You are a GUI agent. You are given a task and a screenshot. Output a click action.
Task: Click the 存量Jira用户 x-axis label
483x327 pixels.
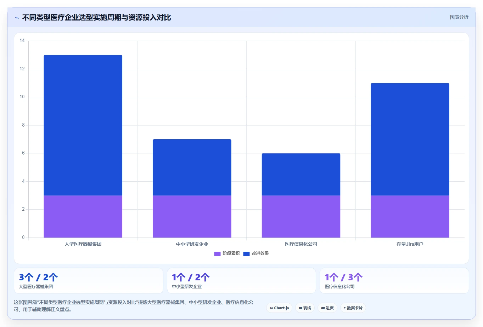tap(410, 244)
